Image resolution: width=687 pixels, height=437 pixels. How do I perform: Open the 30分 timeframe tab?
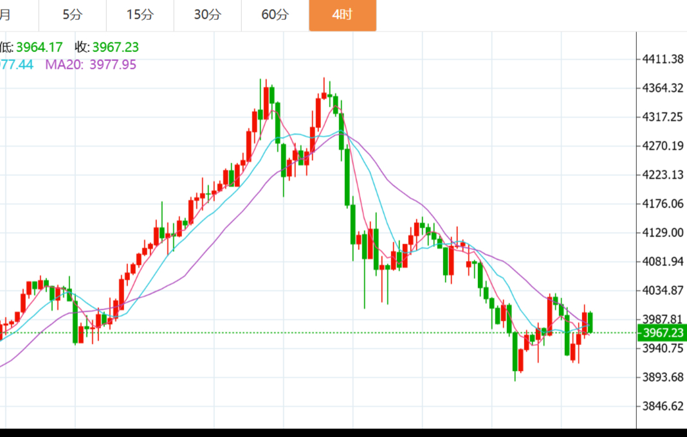point(207,15)
